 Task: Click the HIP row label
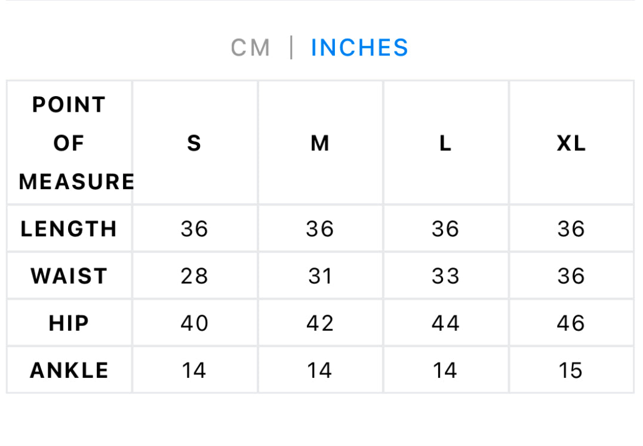click(x=69, y=323)
